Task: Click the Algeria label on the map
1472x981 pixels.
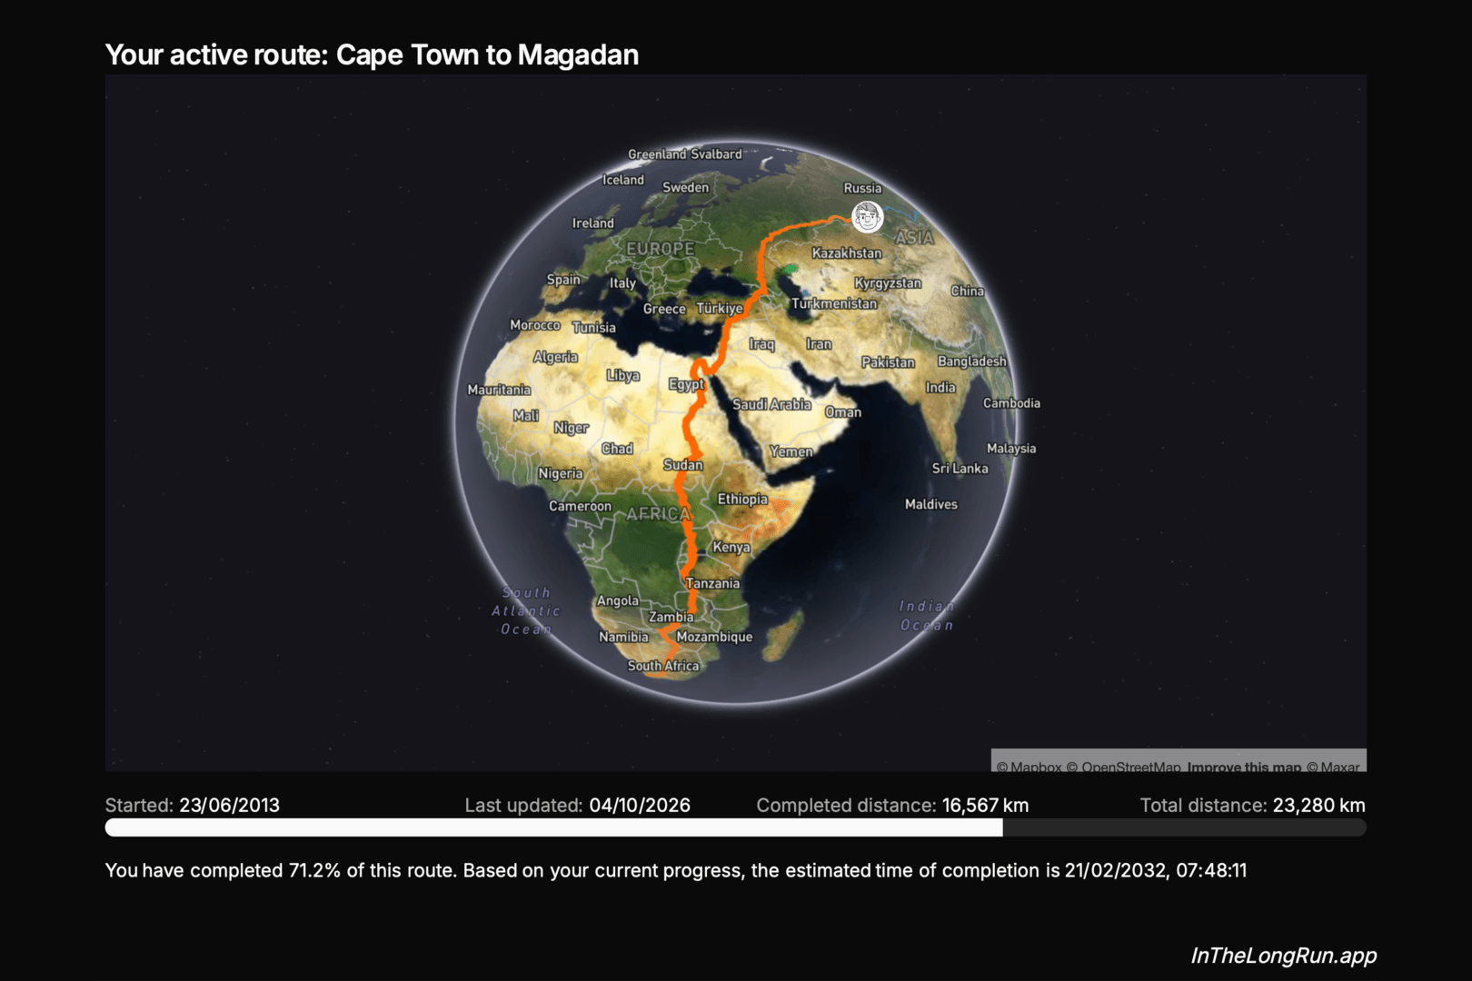Action: click(x=555, y=357)
